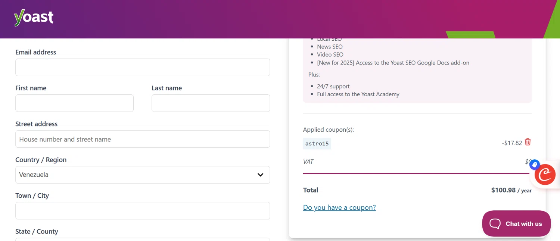This screenshot has height=241, width=560.
Task: Click the Street address field
Action: point(143,139)
